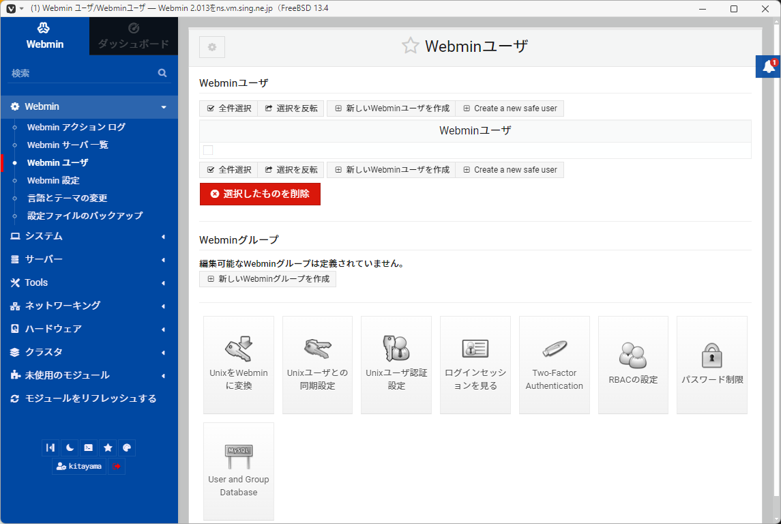Click upper Create a new safe user

pos(510,108)
